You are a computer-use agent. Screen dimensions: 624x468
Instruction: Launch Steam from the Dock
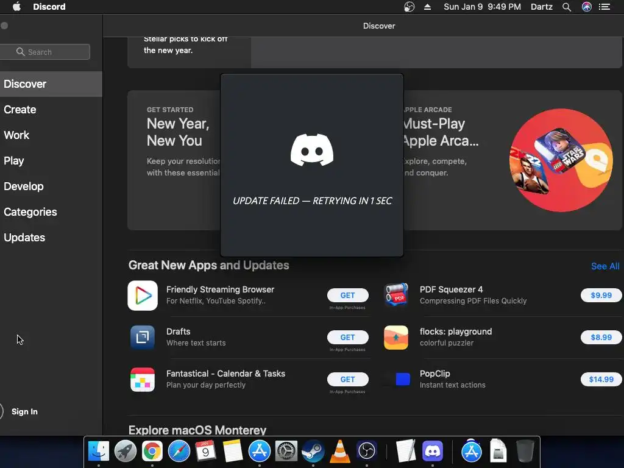[x=313, y=452]
